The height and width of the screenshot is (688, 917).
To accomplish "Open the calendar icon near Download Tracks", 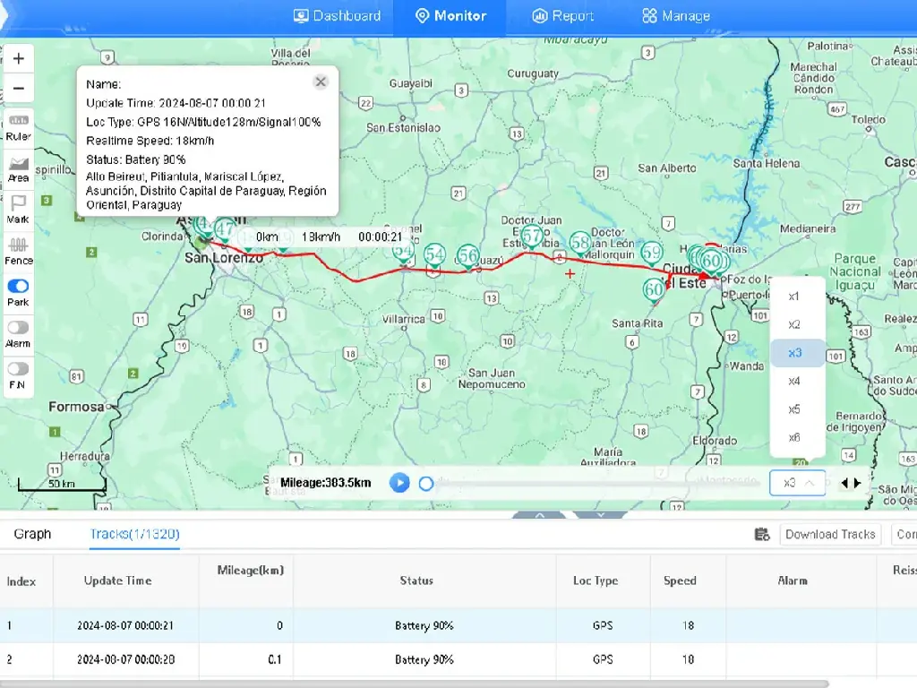I will click(762, 534).
